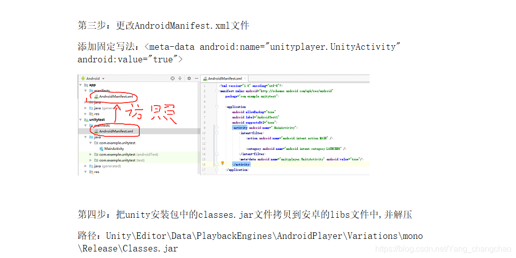This screenshot has width=516, height=258.
Task: Click the category LAUNCHER line
Action: coord(296,149)
